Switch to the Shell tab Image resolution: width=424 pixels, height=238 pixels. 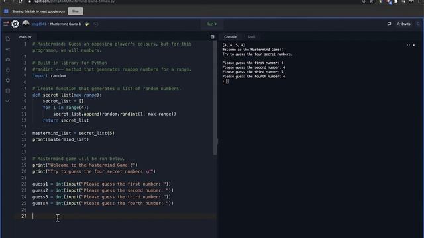pos(251,37)
